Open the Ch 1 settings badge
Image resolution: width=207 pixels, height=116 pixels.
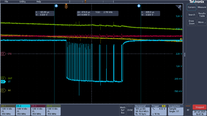pos(8,110)
